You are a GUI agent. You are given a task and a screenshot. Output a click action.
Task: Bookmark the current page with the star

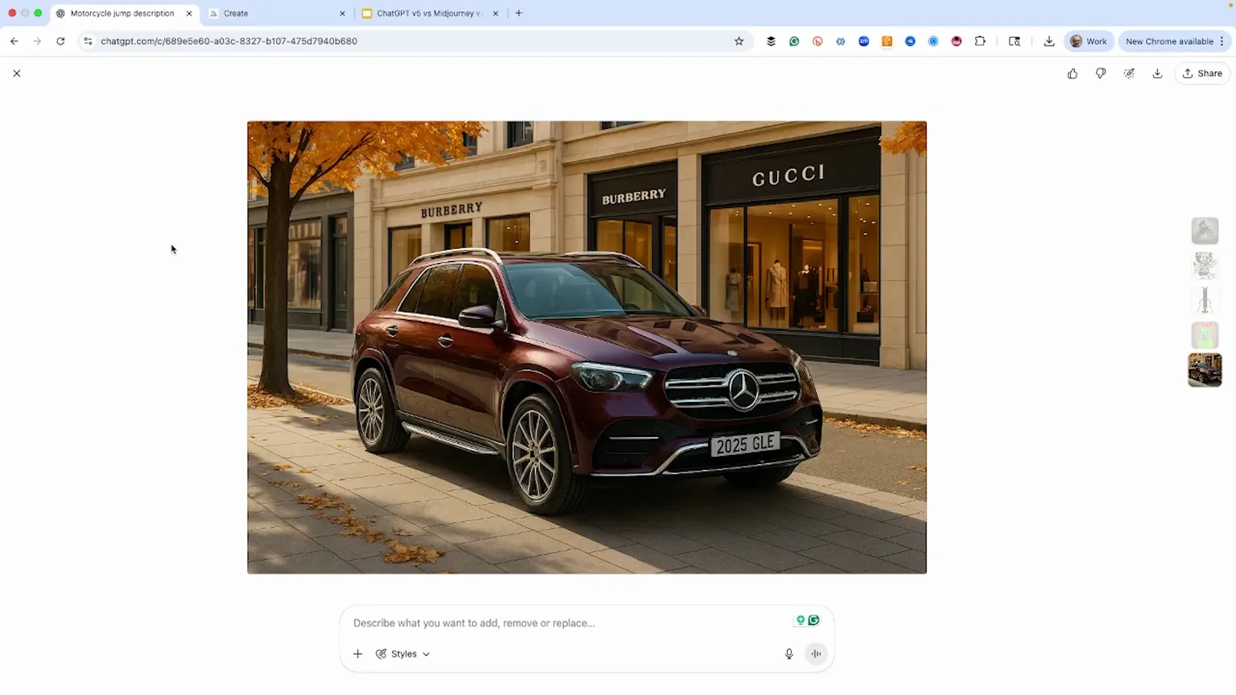739,41
